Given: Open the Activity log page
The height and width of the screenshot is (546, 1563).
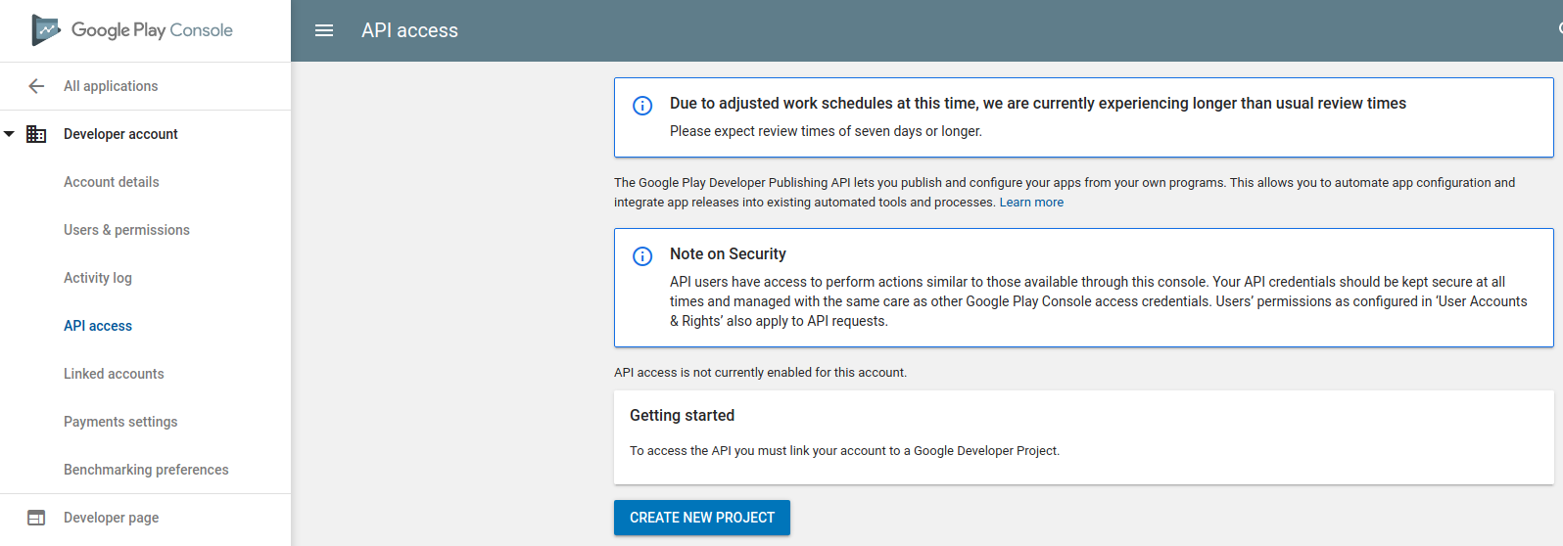Looking at the screenshot, I should pyautogui.click(x=97, y=278).
